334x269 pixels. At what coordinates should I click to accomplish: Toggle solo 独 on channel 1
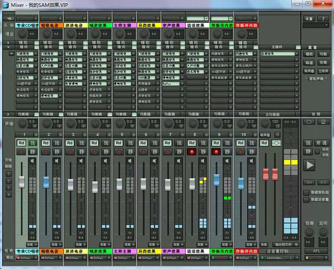click(33, 143)
